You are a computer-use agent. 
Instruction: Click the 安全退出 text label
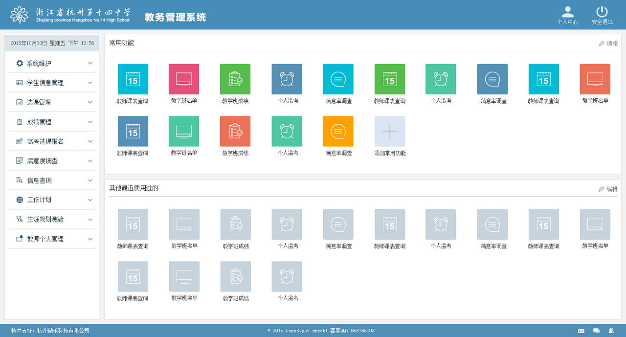pyautogui.click(x=602, y=22)
